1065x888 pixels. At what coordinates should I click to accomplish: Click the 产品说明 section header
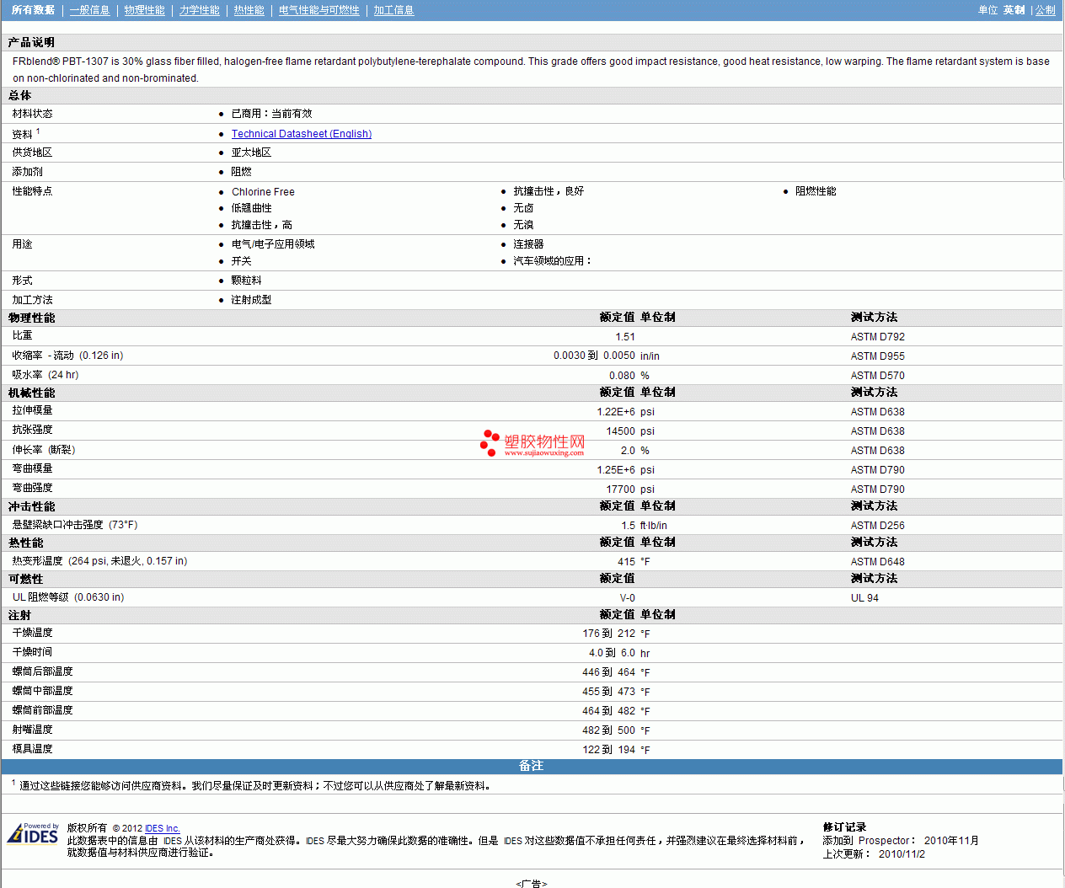31,42
